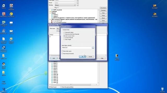
Task: Expand the БАФ на респе channel node
Action: point(52,10)
